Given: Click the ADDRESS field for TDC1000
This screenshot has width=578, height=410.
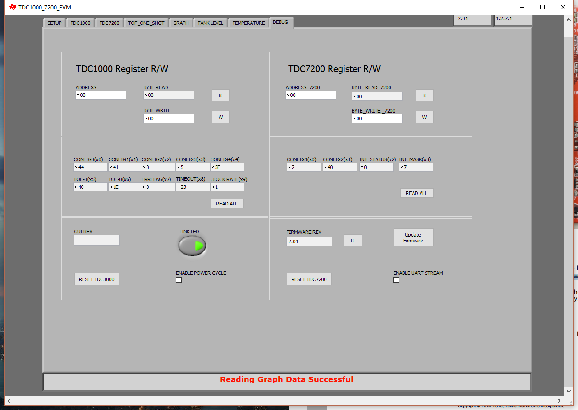Looking at the screenshot, I should click(101, 95).
